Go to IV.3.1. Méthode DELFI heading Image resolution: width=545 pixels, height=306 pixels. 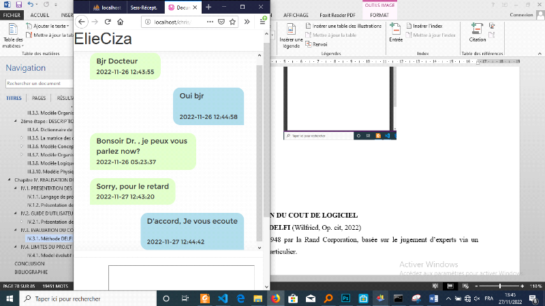coord(49,239)
